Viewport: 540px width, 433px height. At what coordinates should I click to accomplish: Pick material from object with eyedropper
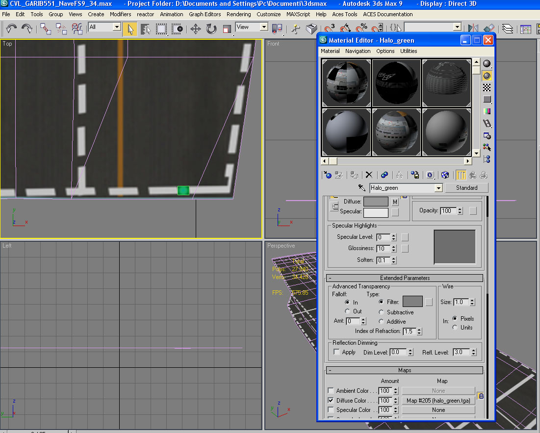click(362, 188)
